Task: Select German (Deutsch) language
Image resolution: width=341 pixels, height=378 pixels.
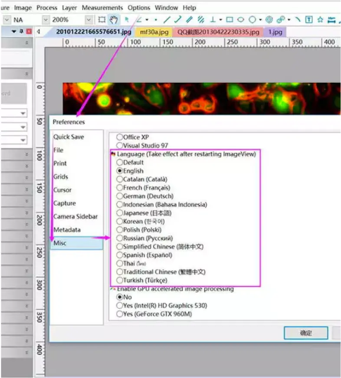Action: (120, 196)
